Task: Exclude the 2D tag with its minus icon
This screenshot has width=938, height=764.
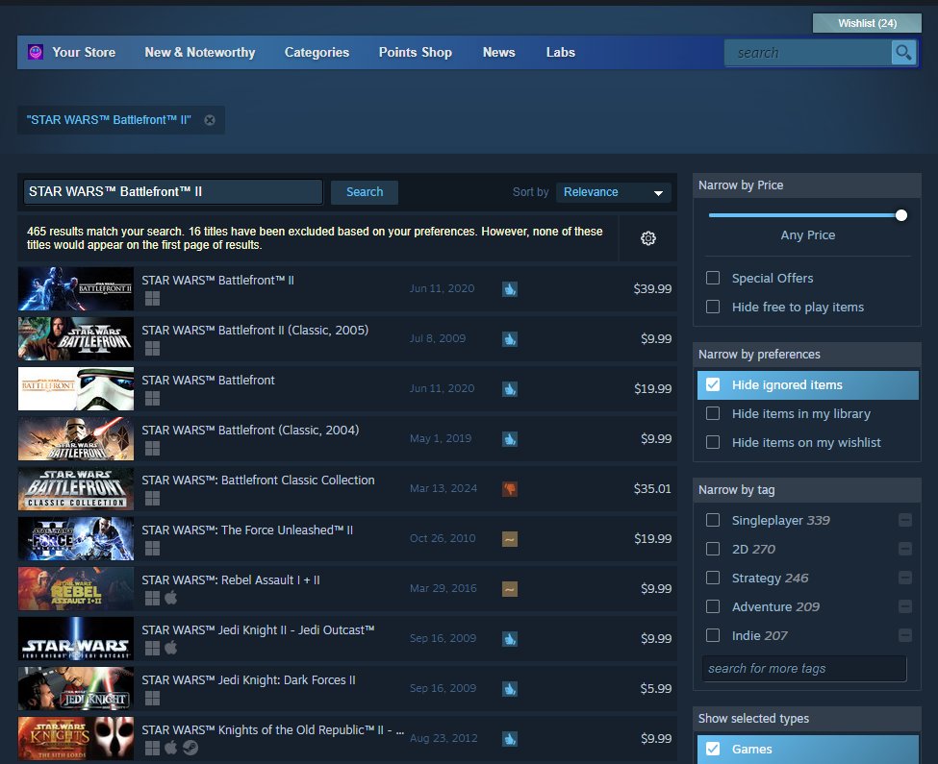Action: [x=905, y=549]
